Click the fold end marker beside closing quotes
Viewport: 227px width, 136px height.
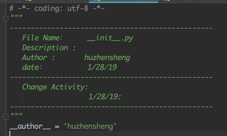tap(6, 116)
